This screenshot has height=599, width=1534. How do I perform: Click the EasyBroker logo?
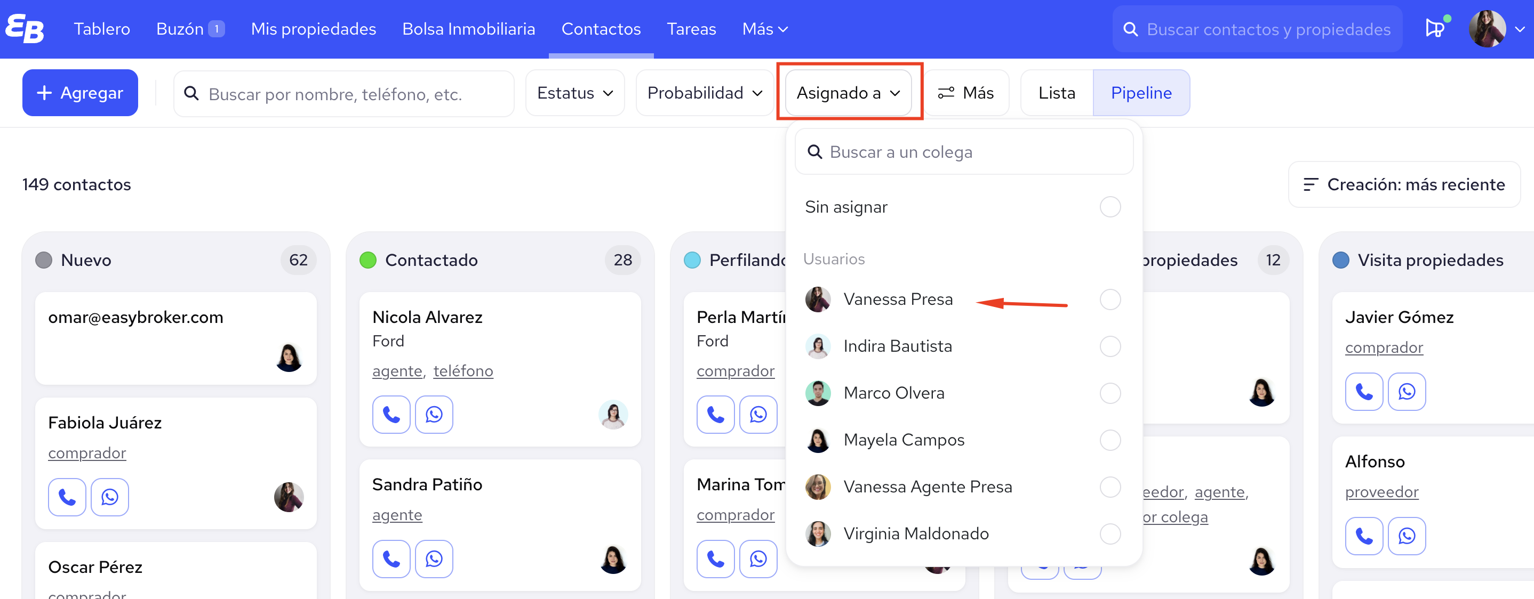pyautogui.click(x=25, y=29)
